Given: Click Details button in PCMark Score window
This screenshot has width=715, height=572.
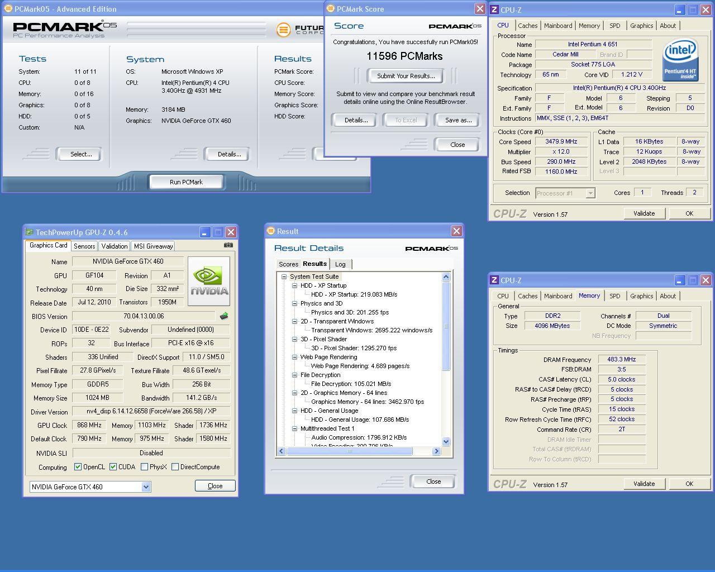Looking at the screenshot, I should click(356, 120).
